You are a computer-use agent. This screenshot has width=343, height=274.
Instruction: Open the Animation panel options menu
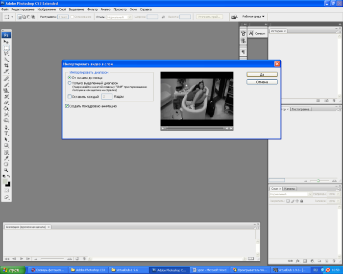pos(257,228)
